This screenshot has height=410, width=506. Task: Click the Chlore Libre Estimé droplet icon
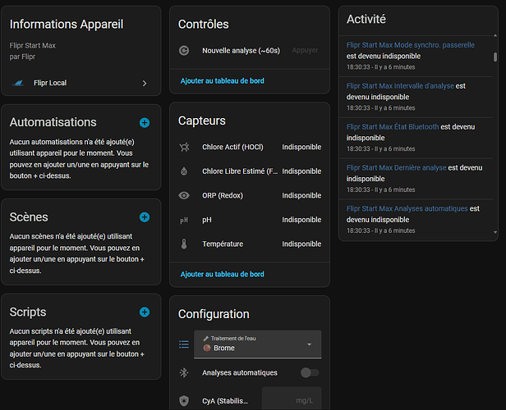coord(184,171)
